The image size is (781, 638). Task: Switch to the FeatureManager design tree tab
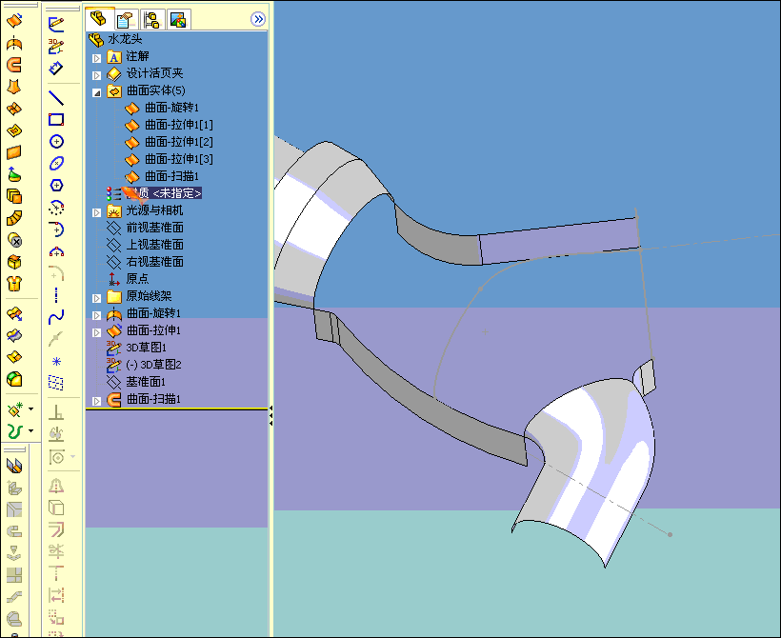coord(99,19)
